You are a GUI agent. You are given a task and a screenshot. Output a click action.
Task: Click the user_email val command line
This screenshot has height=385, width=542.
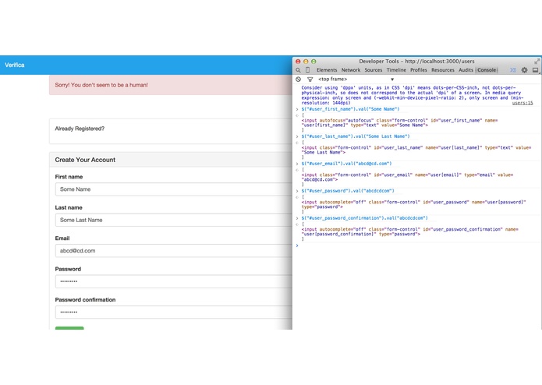[x=346, y=164]
